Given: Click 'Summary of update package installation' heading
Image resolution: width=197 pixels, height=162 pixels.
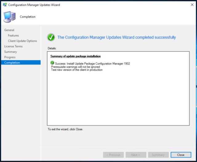Looking at the screenshot, I should [x=75, y=56].
